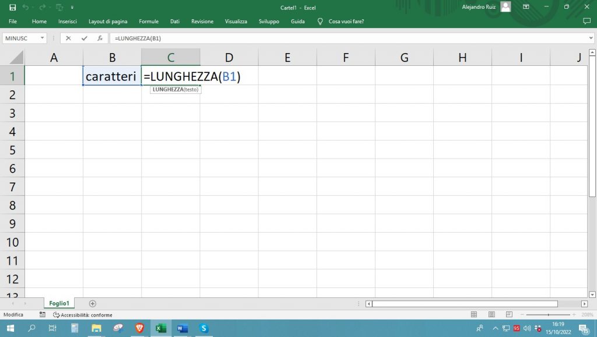Switch to Page Layout view icon

point(492,314)
